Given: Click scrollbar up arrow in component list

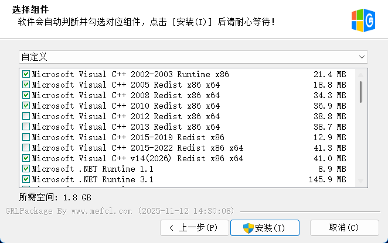Looking at the screenshot, I should (360, 74).
